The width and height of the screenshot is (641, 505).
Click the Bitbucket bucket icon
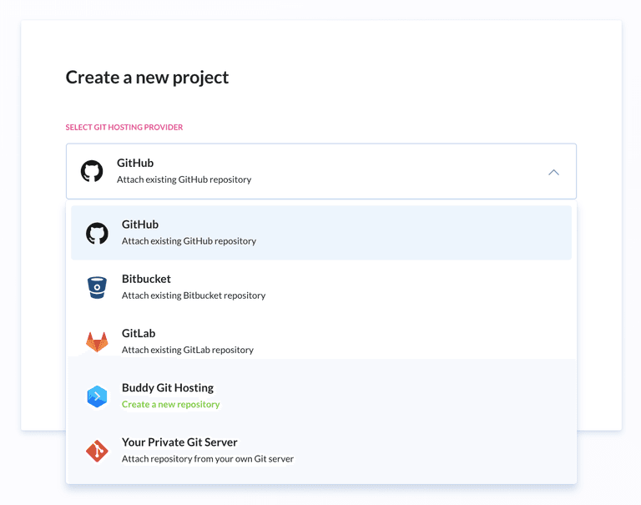[x=97, y=287]
